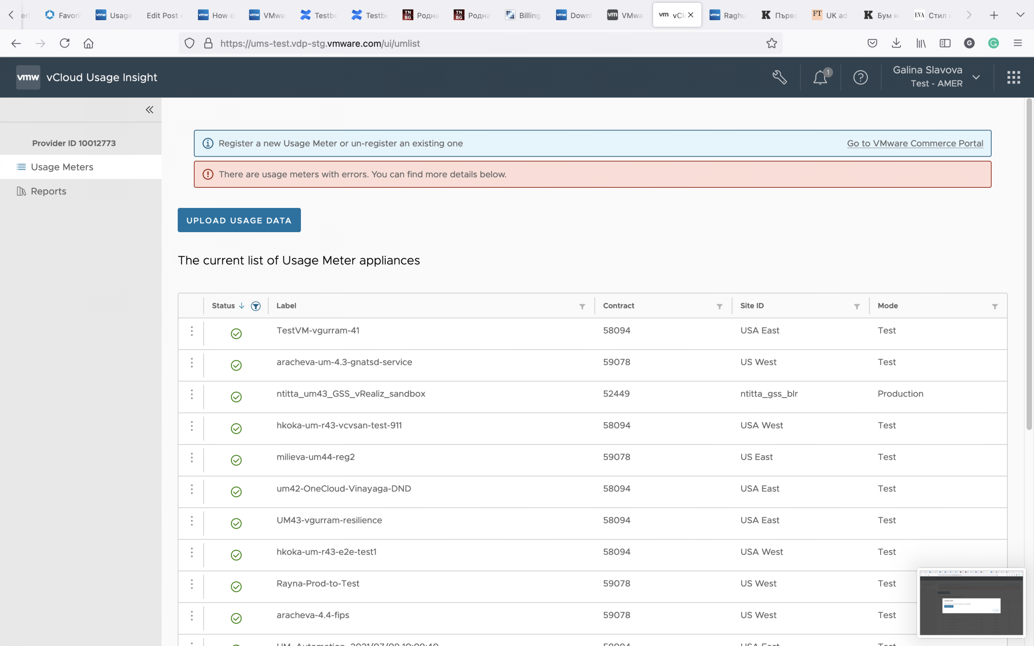Open the Mode column filter toggle

(x=995, y=306)
